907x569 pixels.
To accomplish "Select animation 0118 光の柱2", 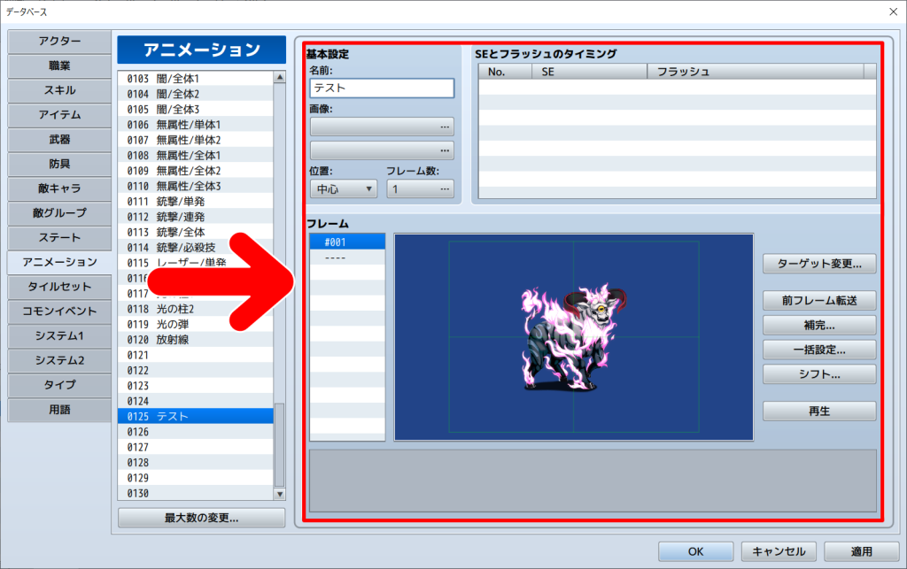I will point(196,309).
